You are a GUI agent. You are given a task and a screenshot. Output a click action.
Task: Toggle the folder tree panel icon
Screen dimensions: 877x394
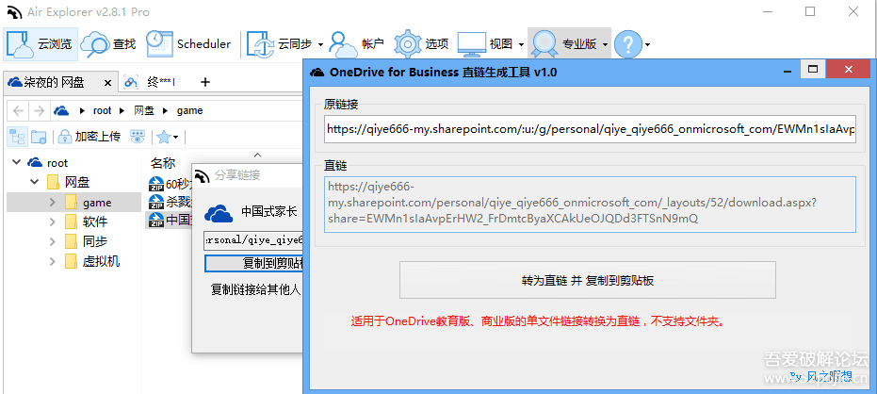tap(17, 137)
